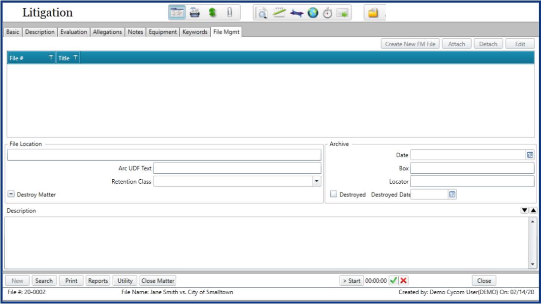Click the Detach button
Image resolution: width=541 pixels, height=304 pixels.
tap(488, 44)
